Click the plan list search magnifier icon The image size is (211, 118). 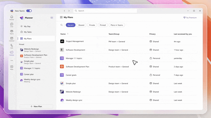(61, 25)
